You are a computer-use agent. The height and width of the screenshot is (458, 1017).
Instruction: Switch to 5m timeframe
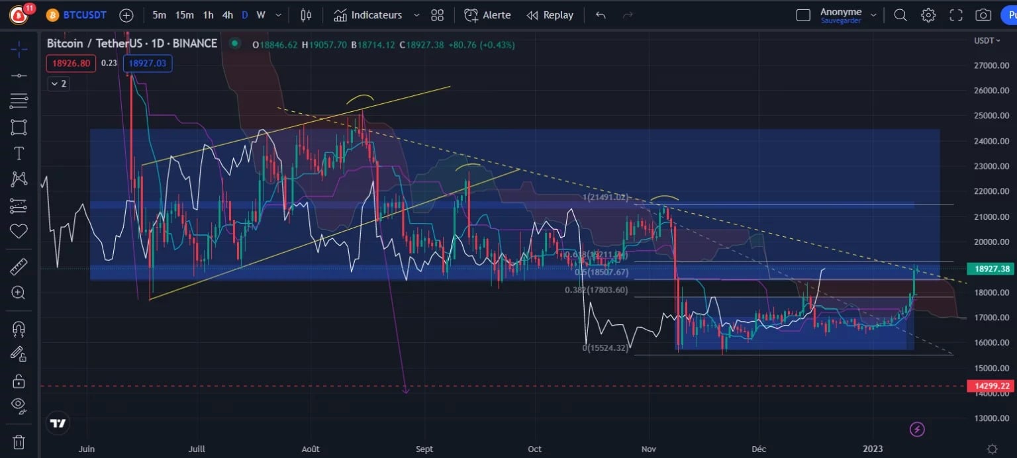[x=159, y=15]
